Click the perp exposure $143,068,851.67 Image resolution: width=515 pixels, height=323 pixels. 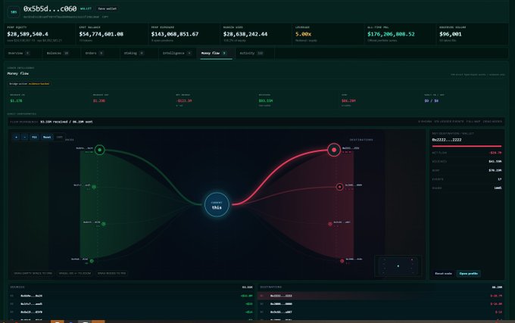175,34
